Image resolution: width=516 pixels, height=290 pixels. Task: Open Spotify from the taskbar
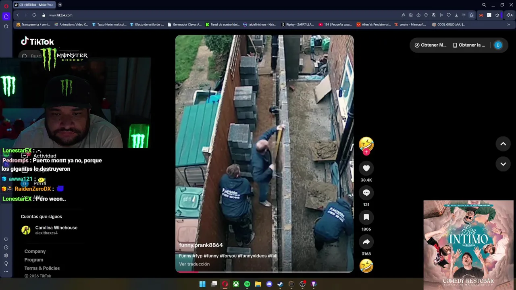247,284
